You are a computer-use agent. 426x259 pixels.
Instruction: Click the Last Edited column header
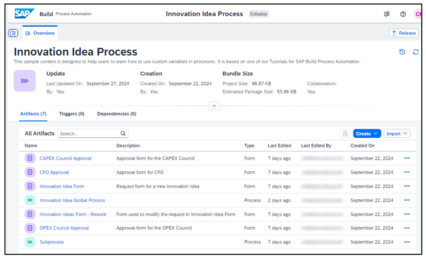tap(279, 146)
